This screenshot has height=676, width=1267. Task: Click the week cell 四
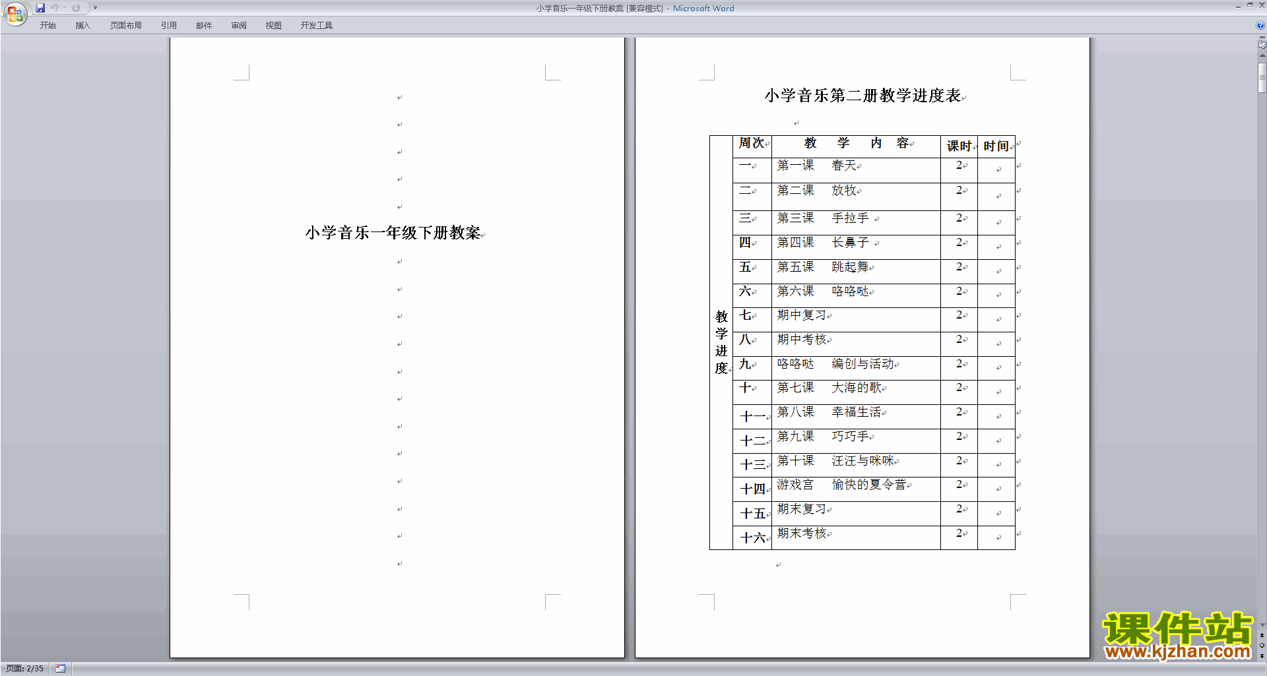point(752,247)
